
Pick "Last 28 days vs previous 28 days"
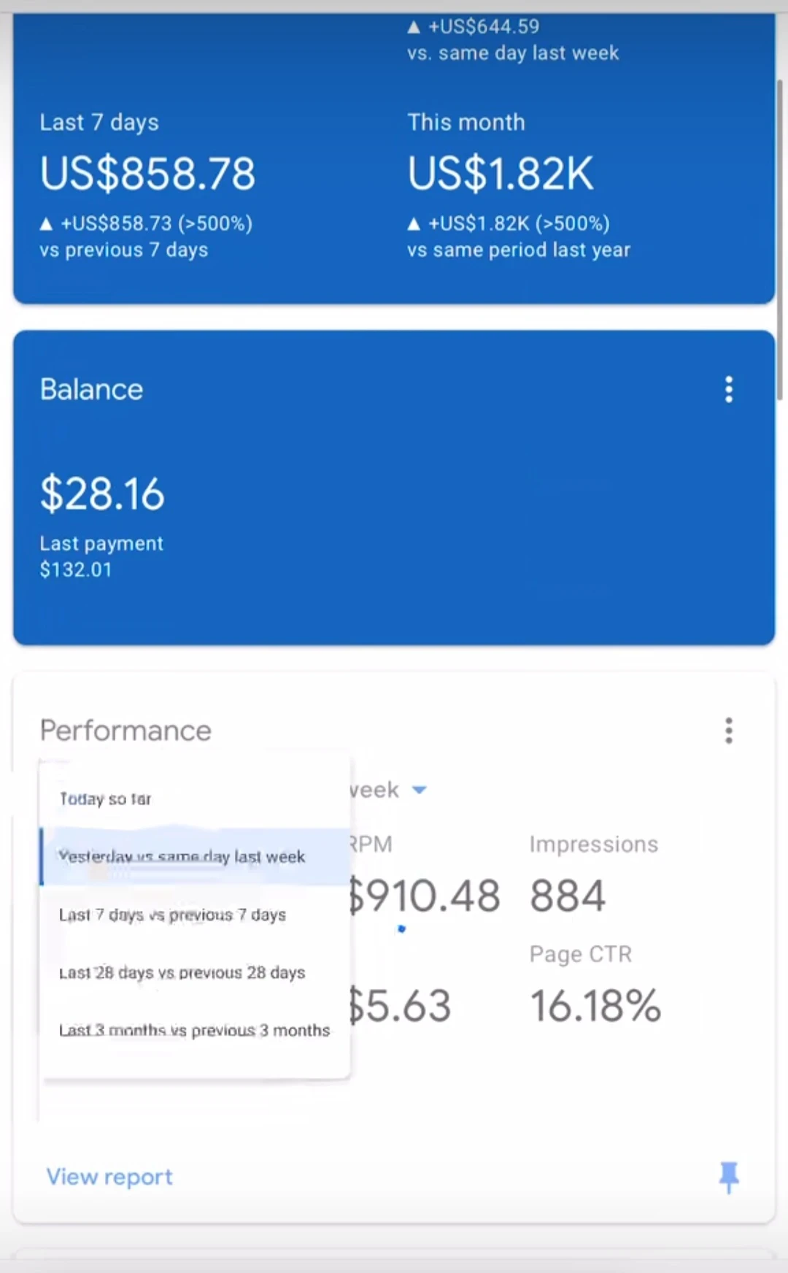click(182, 972)
